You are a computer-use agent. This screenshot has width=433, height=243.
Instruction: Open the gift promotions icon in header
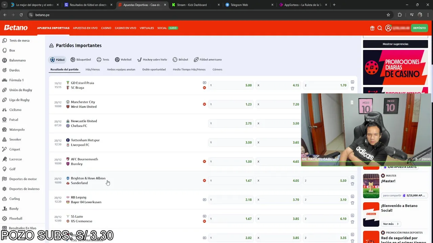click(x=372, y=28)
